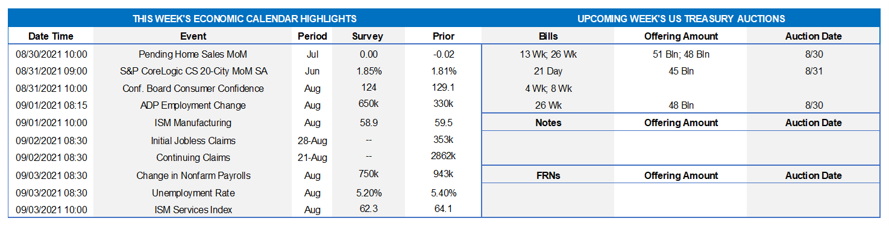This screenshot has height=227, width=889.
Task: Click the Change in Nonfarm Payrolls event
Action: pos(193,175)
